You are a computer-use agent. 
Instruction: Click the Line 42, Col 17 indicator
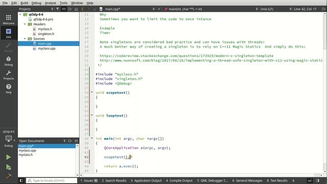pos(305,9)
